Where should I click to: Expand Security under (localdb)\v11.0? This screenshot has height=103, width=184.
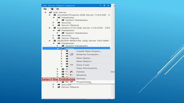tap(53, 35)
